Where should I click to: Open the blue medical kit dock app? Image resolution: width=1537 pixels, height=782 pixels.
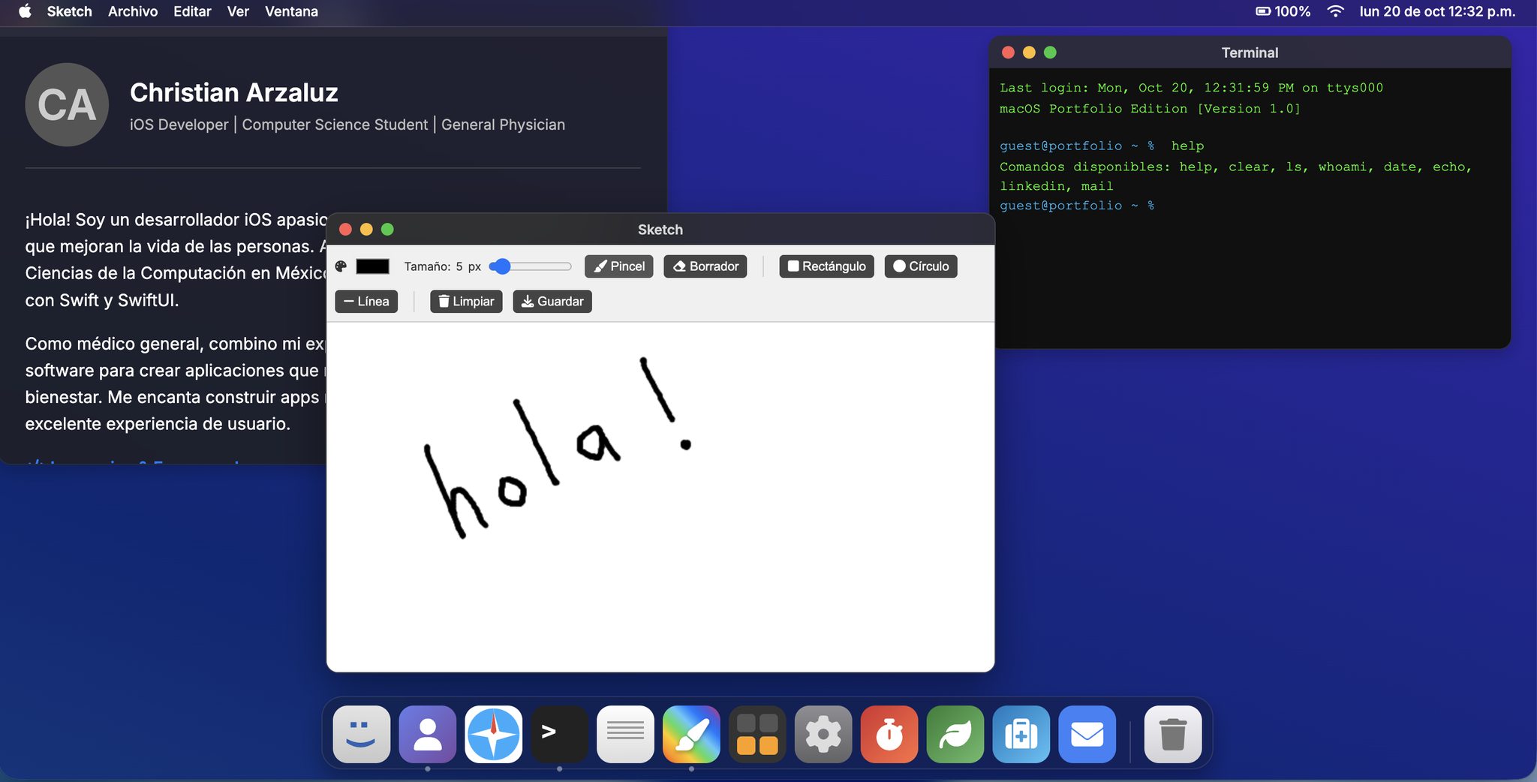[1021, 734]
